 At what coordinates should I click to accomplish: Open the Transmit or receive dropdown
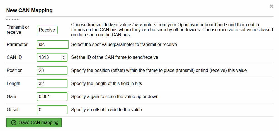point(47,30)
